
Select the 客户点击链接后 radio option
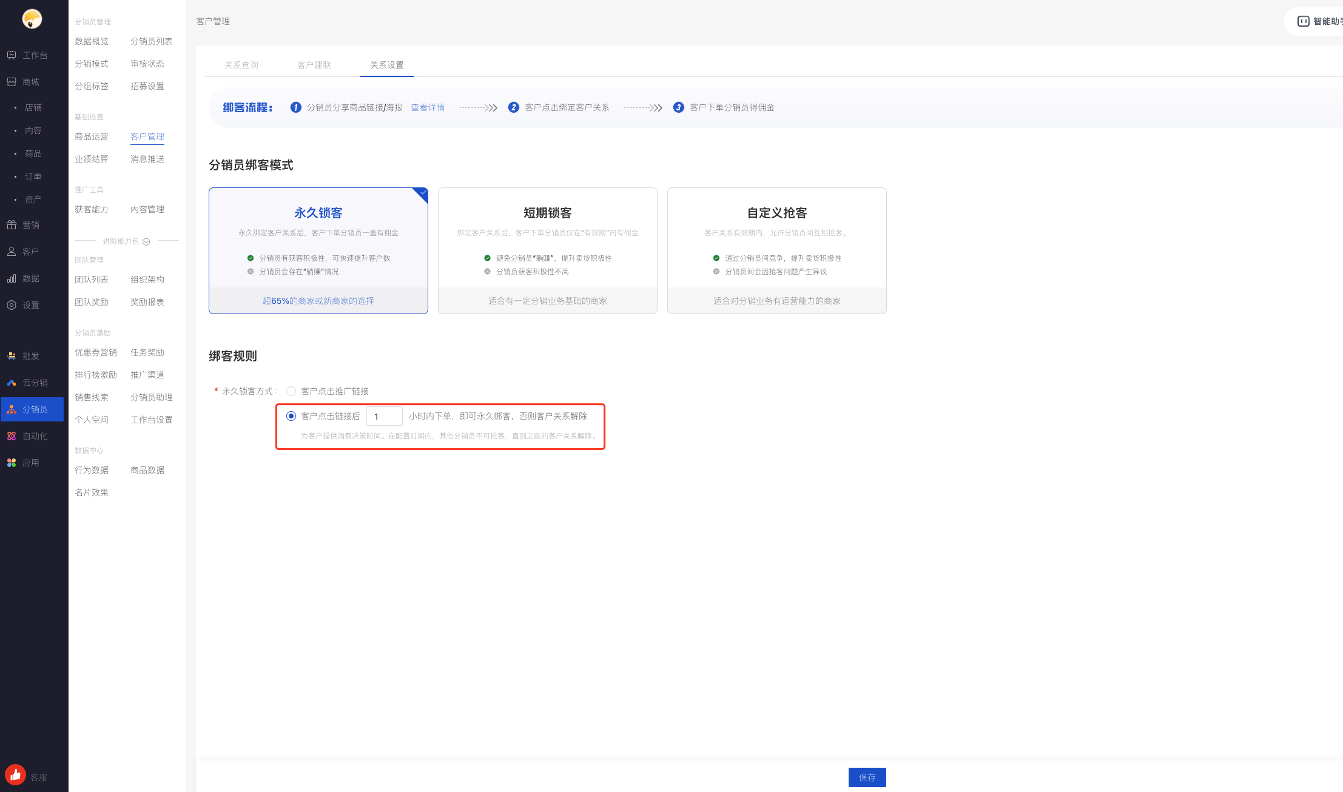(x=291, y=416)
